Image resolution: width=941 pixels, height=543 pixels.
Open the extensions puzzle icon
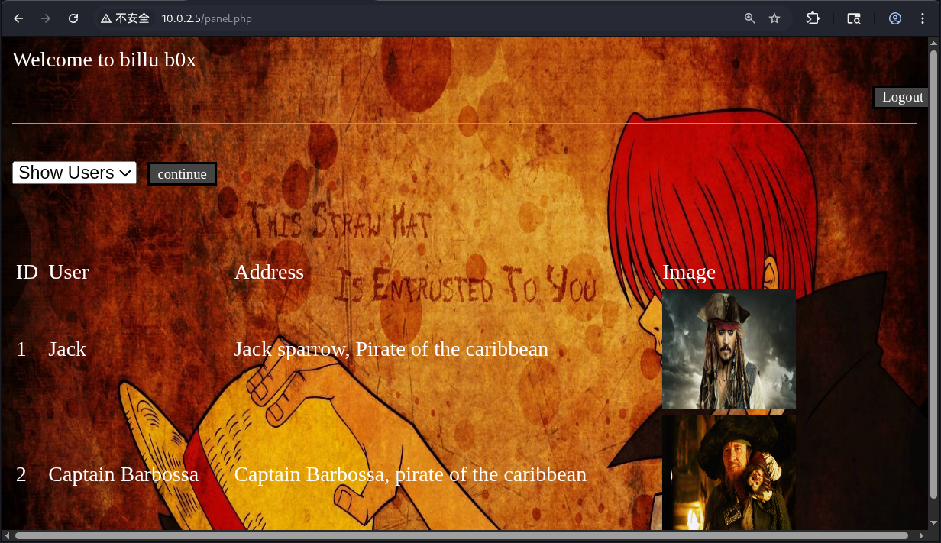[813, 18]
